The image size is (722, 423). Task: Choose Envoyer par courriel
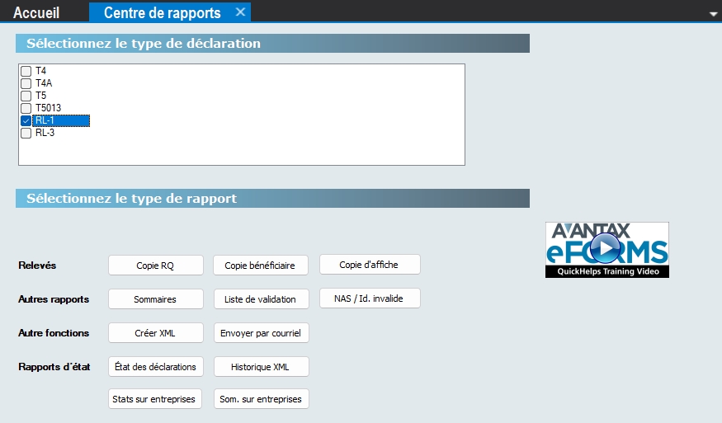tap(261, 333)
